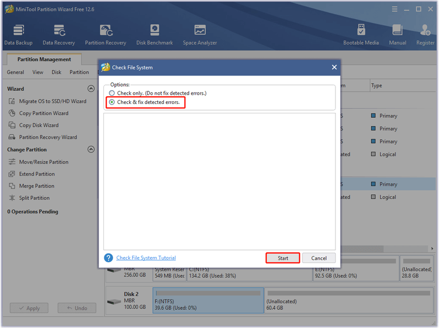Launch Data Recovery from toolbar

59,35
